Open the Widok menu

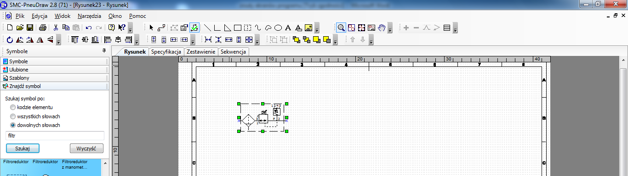(63, 16)
